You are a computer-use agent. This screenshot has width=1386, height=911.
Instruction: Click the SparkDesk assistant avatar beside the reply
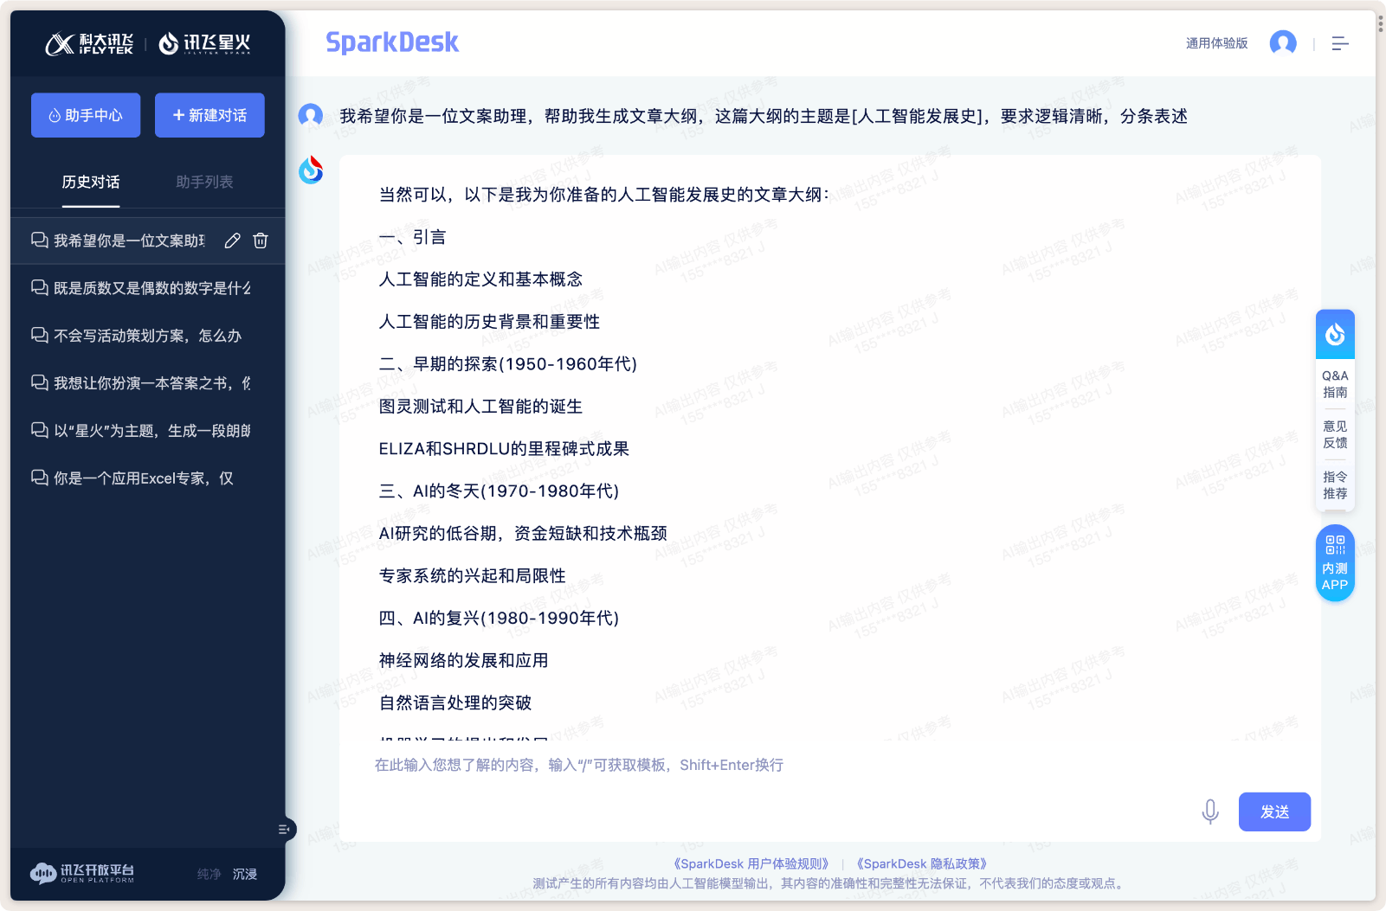(x=312, y=169)
